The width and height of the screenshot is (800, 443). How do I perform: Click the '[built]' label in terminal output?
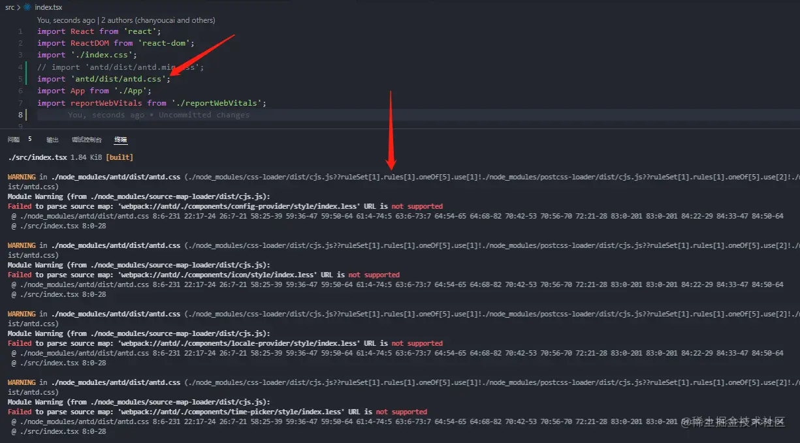(120, 157)
